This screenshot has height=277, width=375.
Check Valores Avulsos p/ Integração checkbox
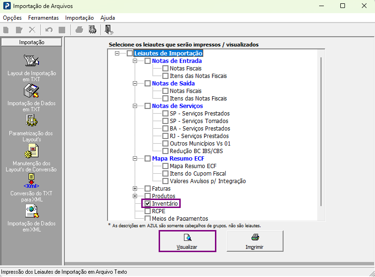166,181
